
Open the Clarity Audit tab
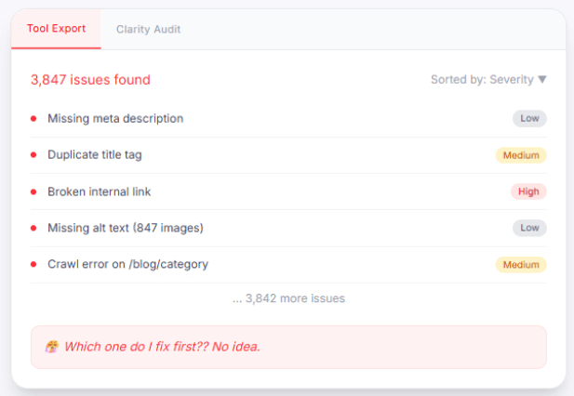point(148,29)
